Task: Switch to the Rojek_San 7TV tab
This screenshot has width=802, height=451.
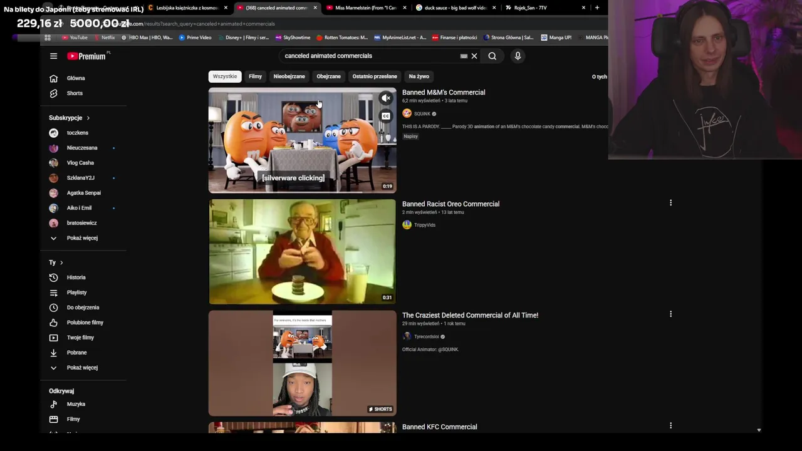Action: click(545, 8)
